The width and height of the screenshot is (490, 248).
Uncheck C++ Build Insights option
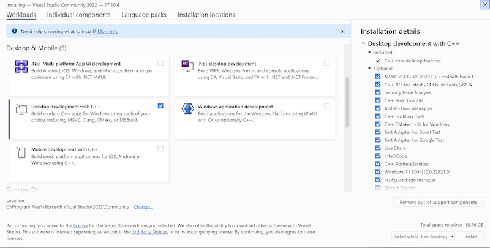377,100
